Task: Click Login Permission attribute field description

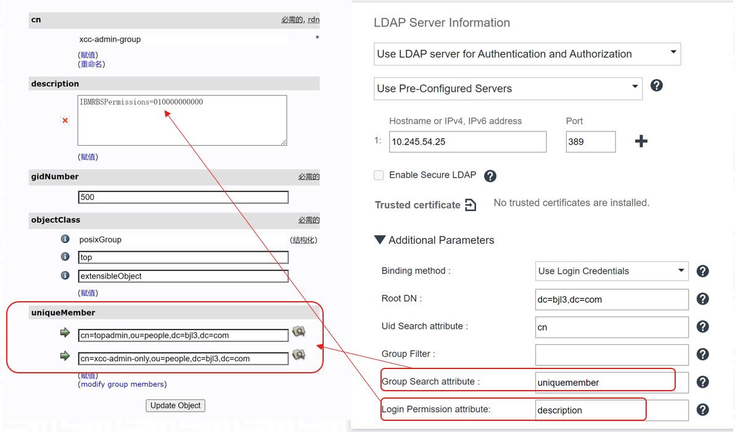Action: click(612, 410)
